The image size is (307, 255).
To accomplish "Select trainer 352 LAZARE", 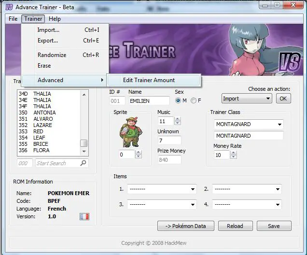I will (49, 125).
